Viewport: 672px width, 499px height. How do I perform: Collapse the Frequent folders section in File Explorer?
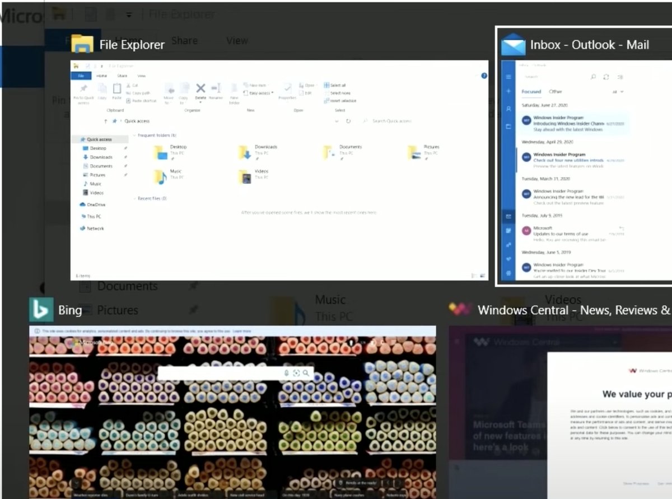pyautogui.click(x=135, y=135)
